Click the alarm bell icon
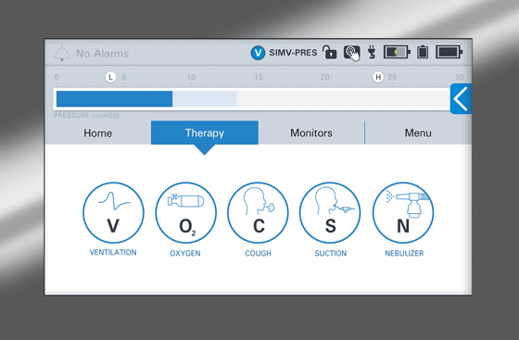 62,53
